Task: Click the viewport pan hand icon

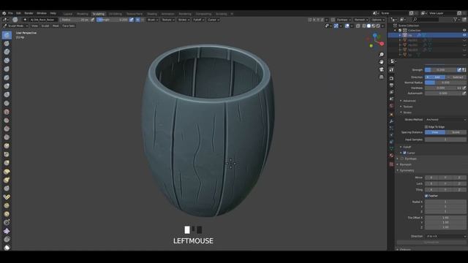Action: pos(382,62)
